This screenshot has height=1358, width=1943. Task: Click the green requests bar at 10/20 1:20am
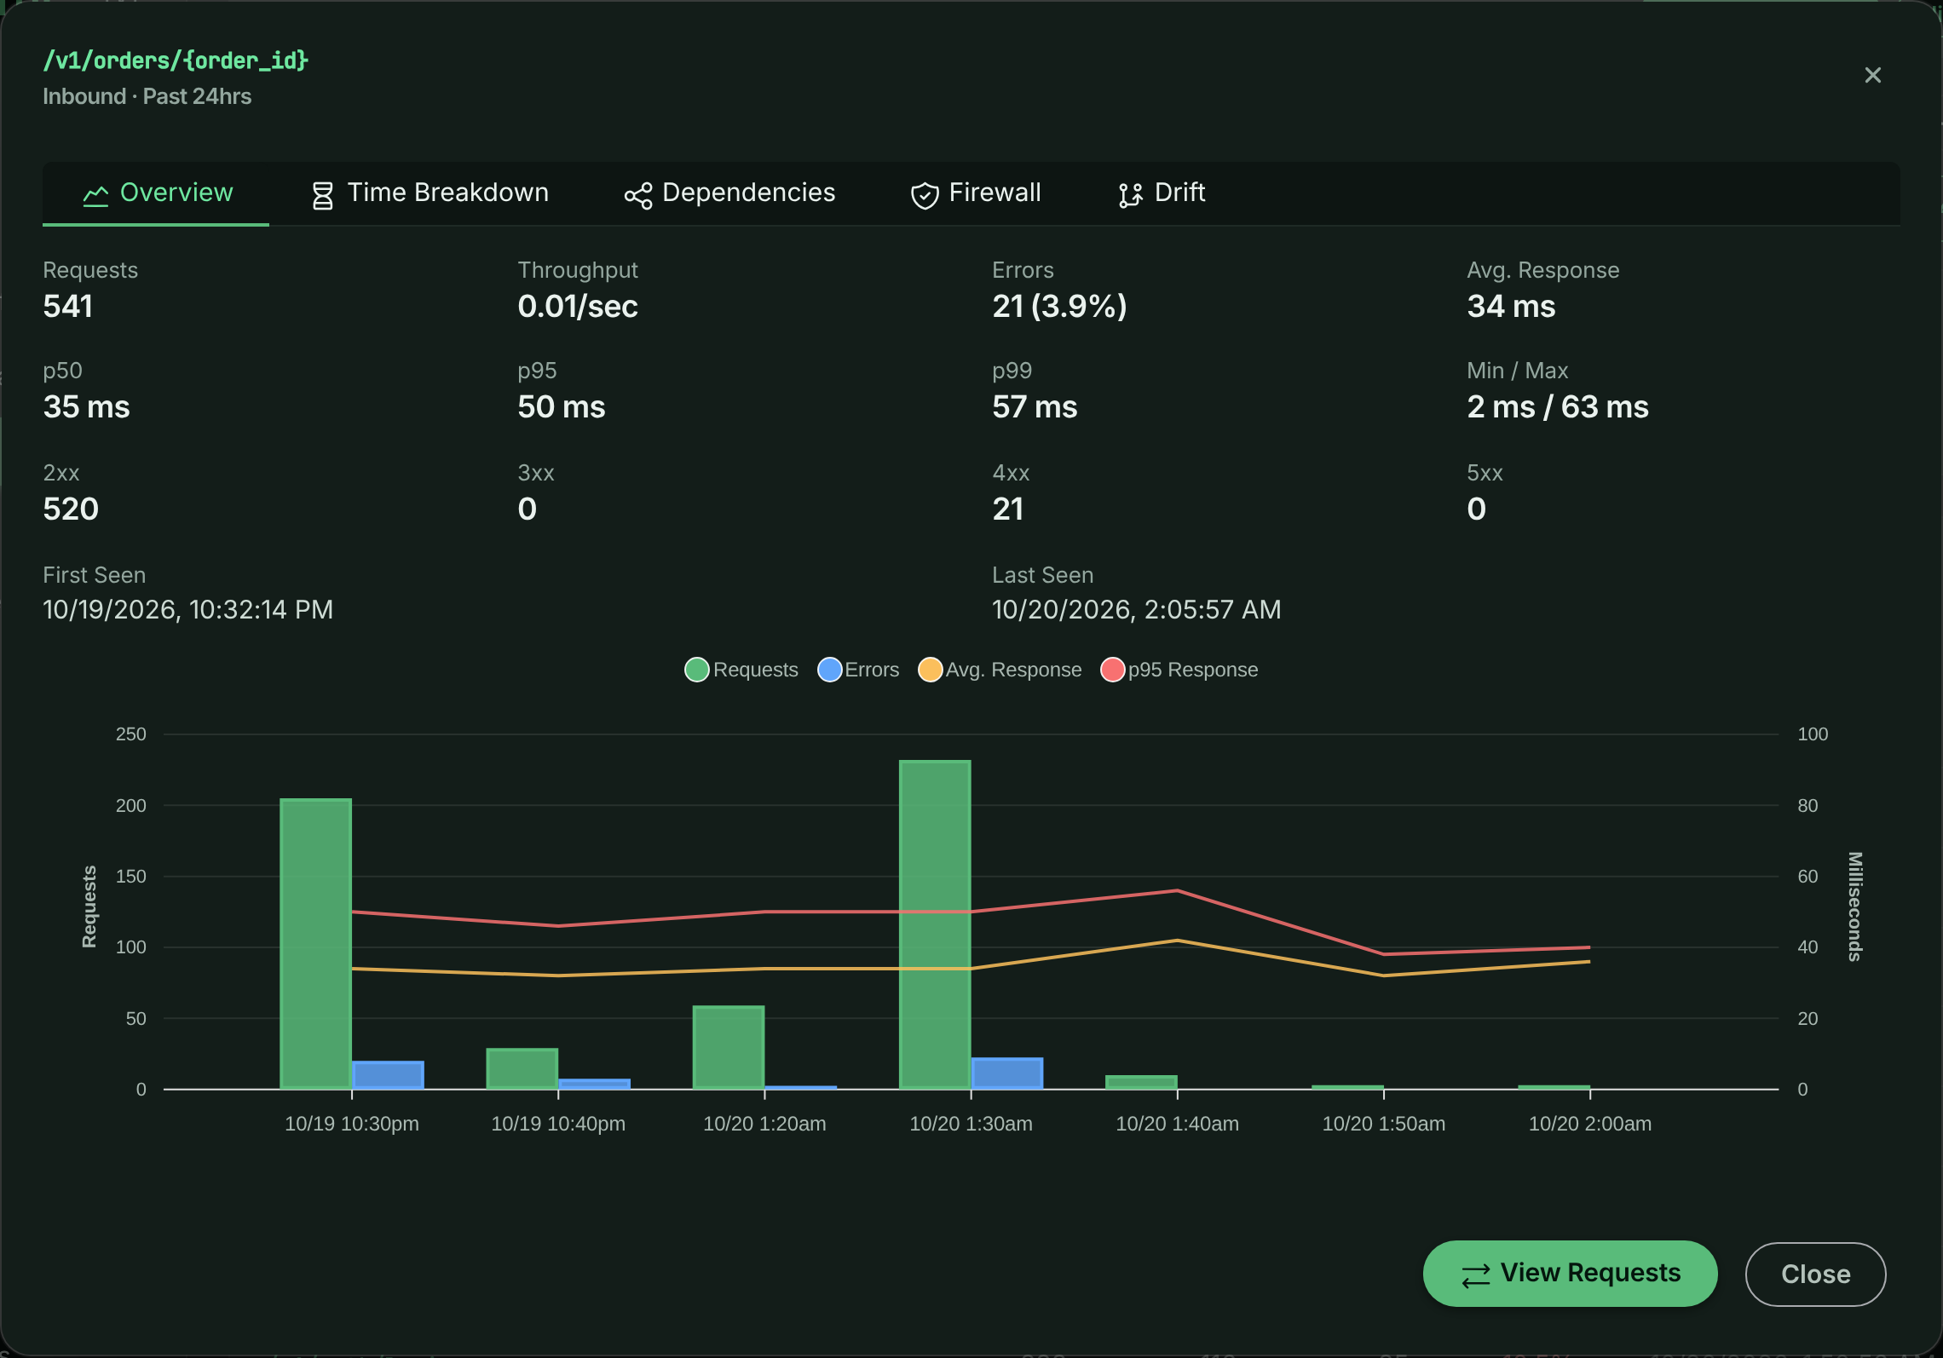pos(729,1047)
